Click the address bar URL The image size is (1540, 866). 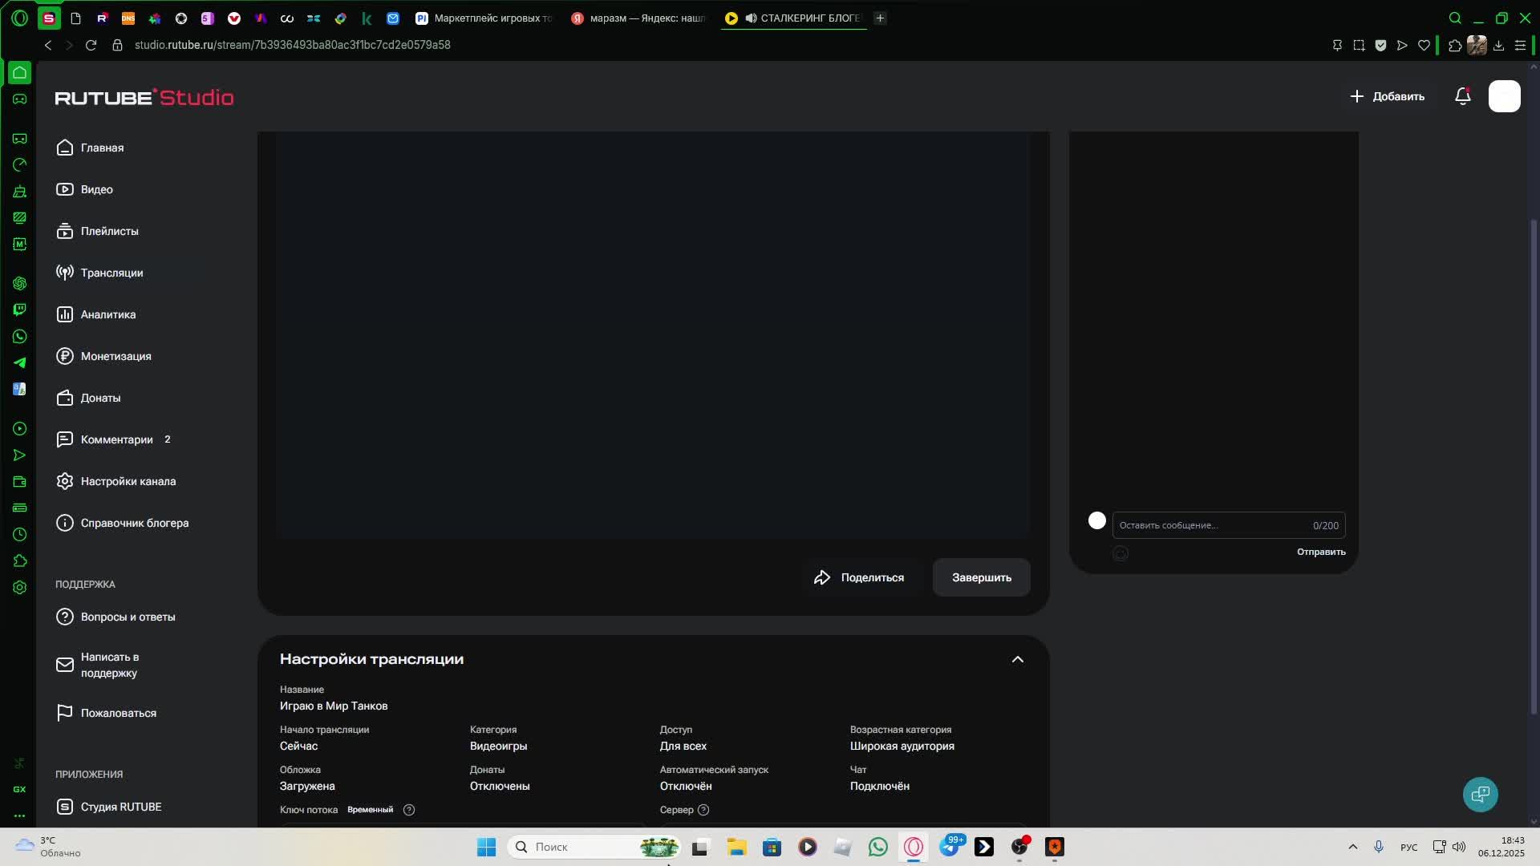(x=293, y=45)
